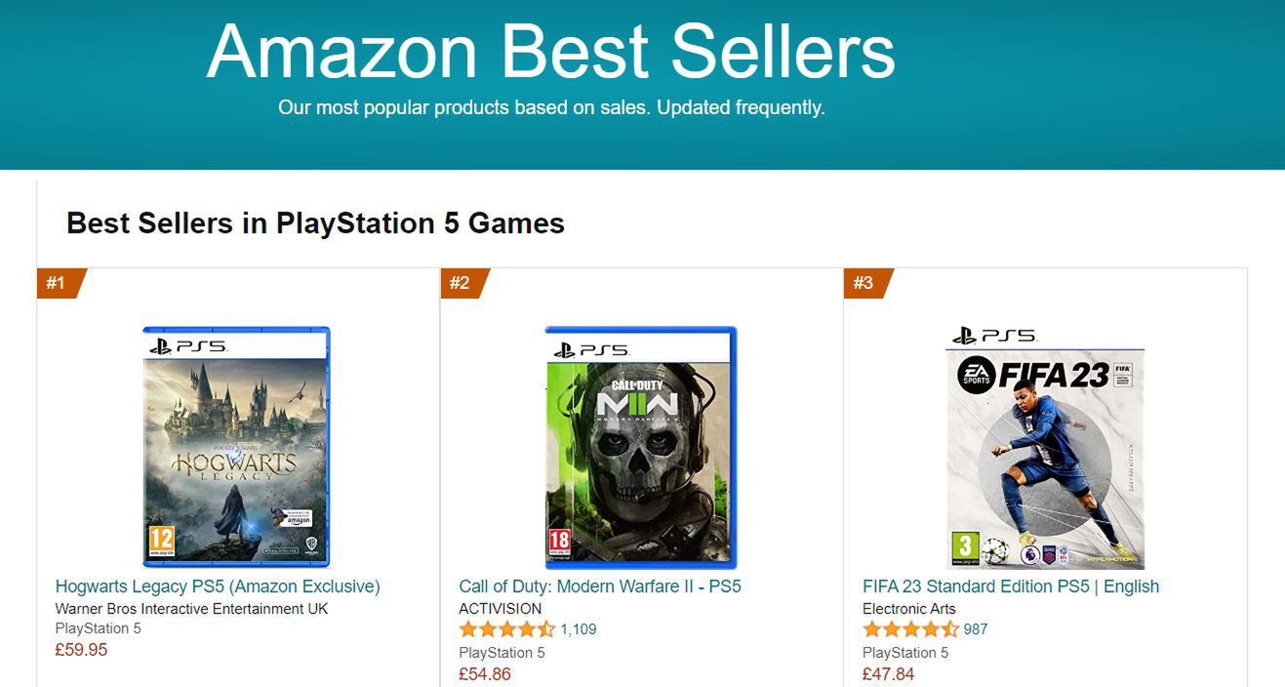Click the £59.95 price of Hogwarts Legacy
The width and height of the screenshot is (1285, 687).
pyautogui.click(x=81, y=650)
